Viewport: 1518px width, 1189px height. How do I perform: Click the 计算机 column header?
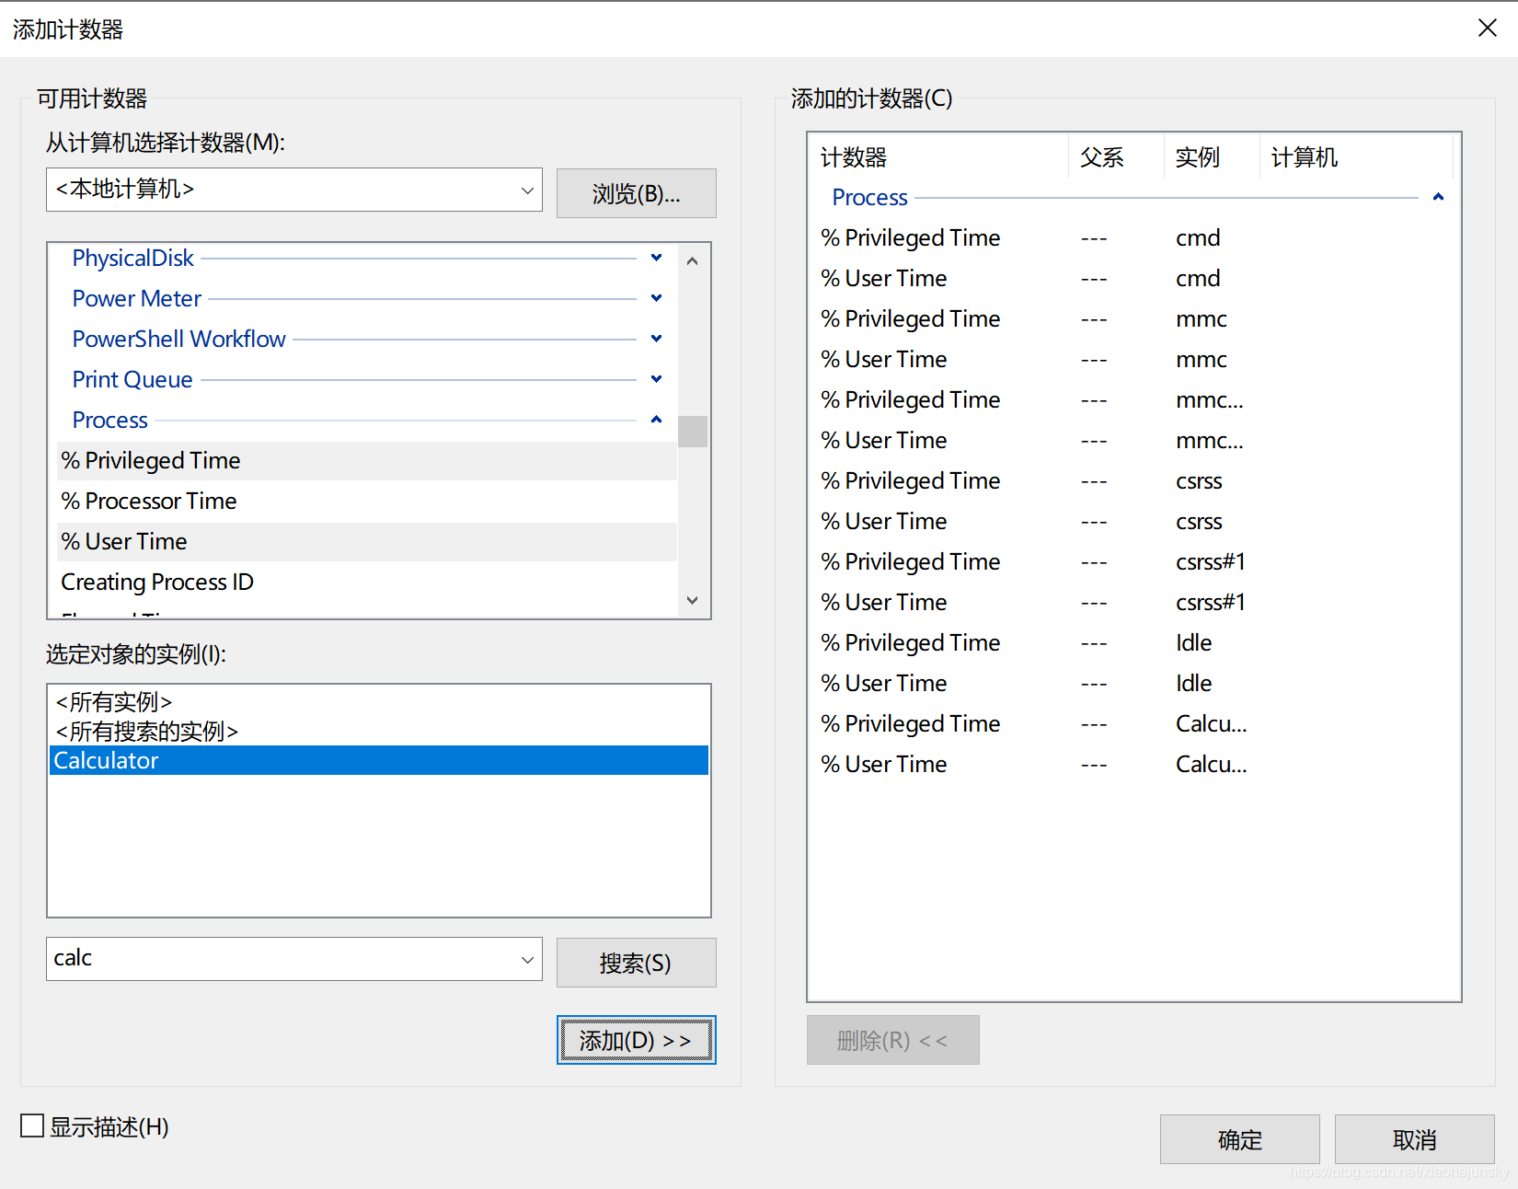1356,157
